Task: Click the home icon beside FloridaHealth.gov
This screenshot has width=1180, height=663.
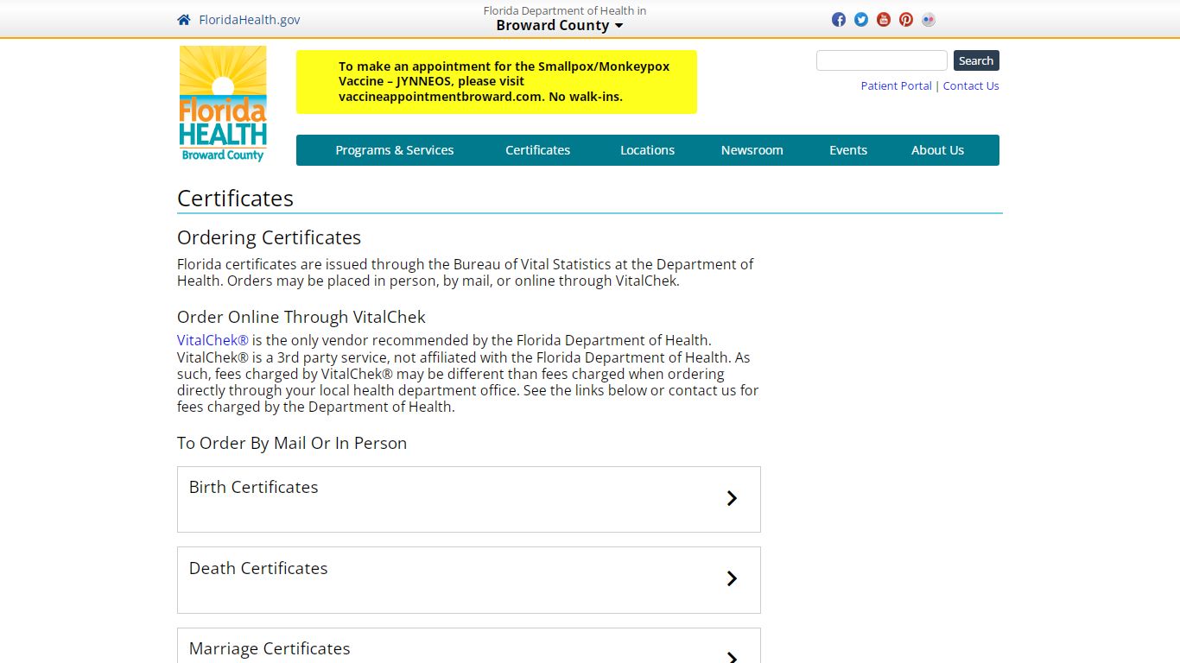Action: coord(184,20)
